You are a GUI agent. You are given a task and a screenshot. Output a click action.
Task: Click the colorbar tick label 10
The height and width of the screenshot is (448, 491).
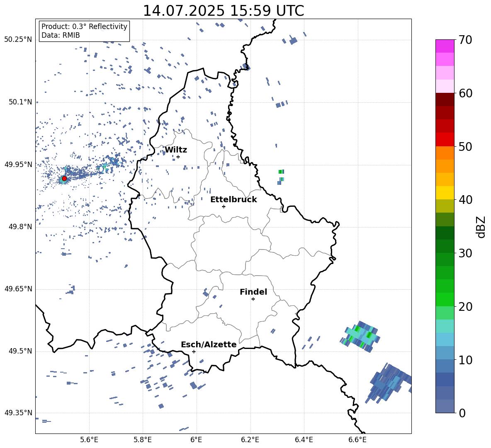[x=465, y=360]
